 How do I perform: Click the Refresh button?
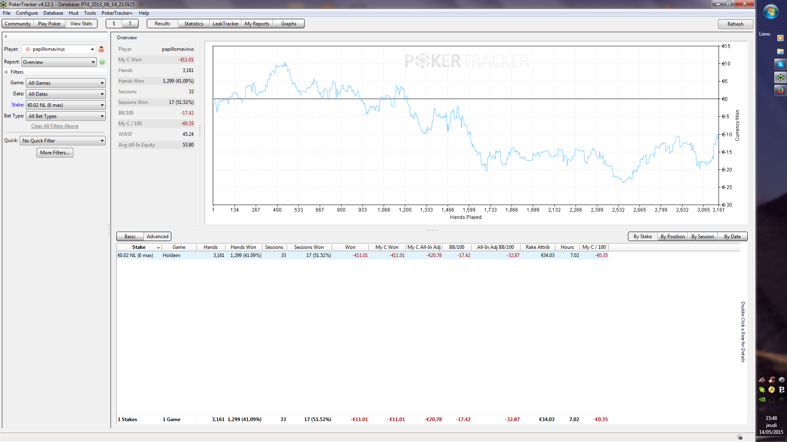click(735, 24)
